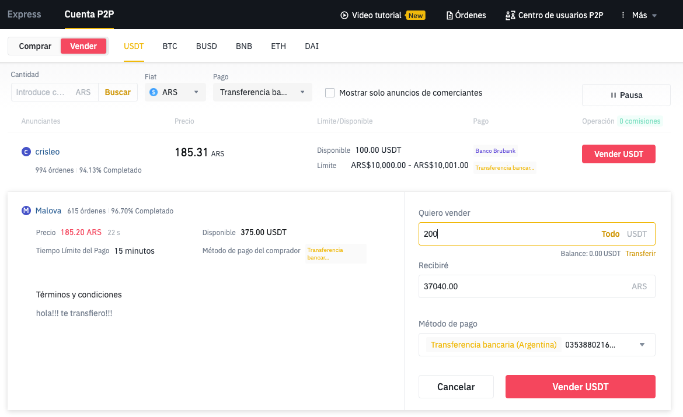Click the Órdenes document icon

coord(449,16)
